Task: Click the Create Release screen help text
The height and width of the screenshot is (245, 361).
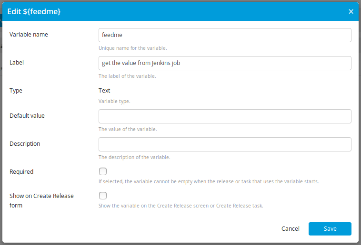Action: point(180,206)
